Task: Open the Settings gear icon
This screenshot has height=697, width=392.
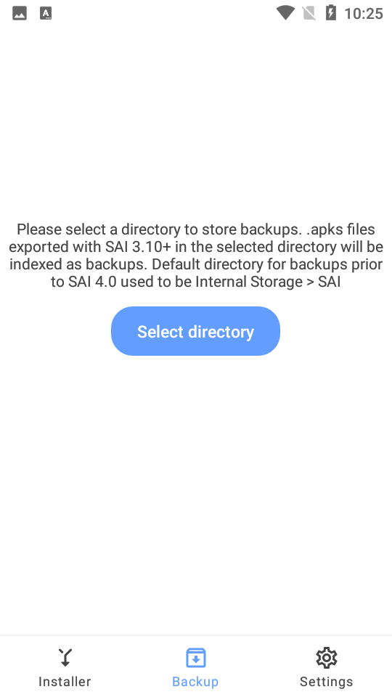Action: coord(326,658)
